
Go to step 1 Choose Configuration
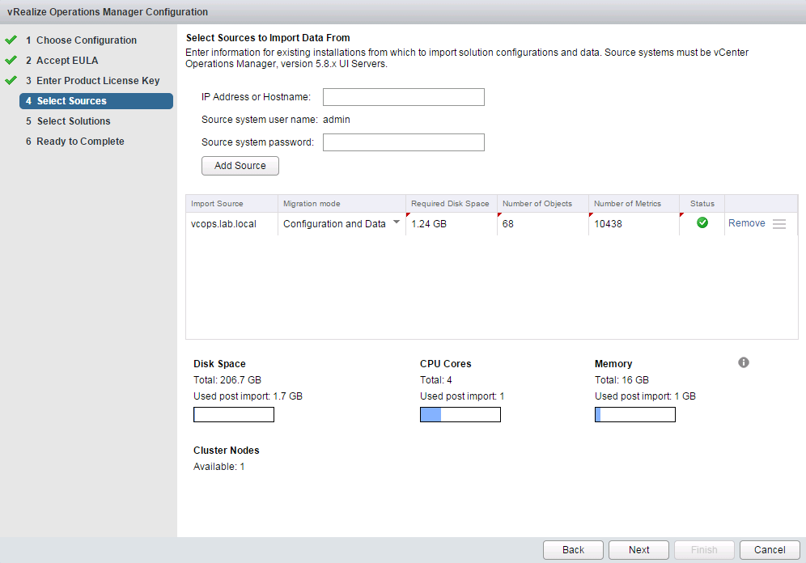86,40
